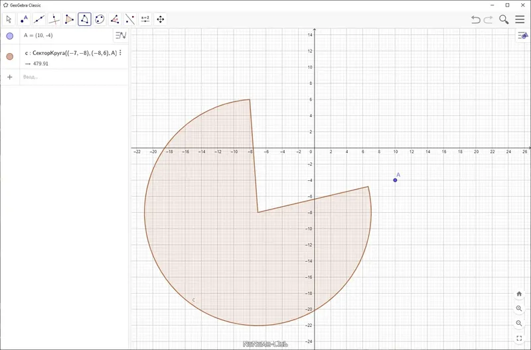Select the value 479.91
Viewport: 531px width, 350px height.
pyautogui.click(x=40, y=64)
